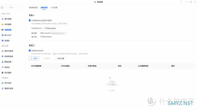
Task: Add a DDNS entry with 新增 button
Action: (34, 58)
